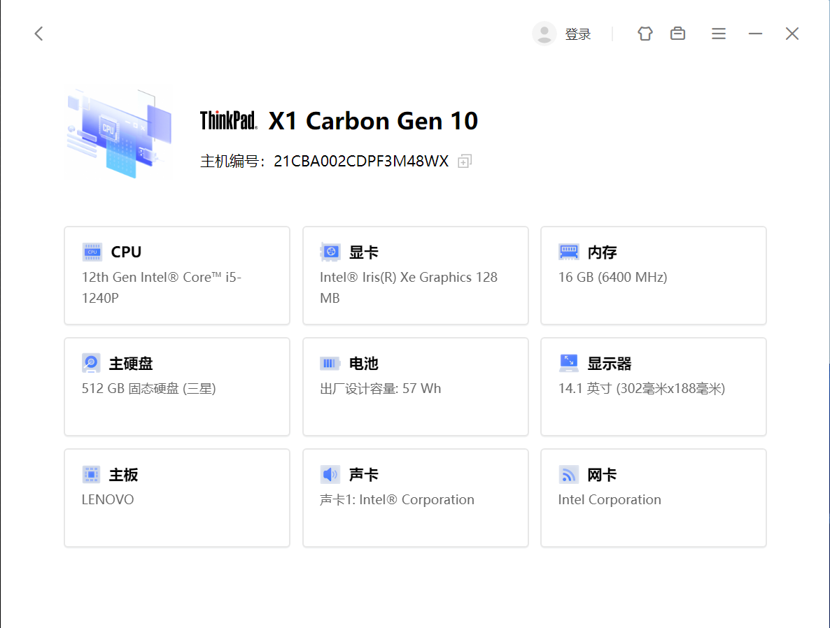
Task: Click the 电池 battery icon
Action: (x=330, y=364)
